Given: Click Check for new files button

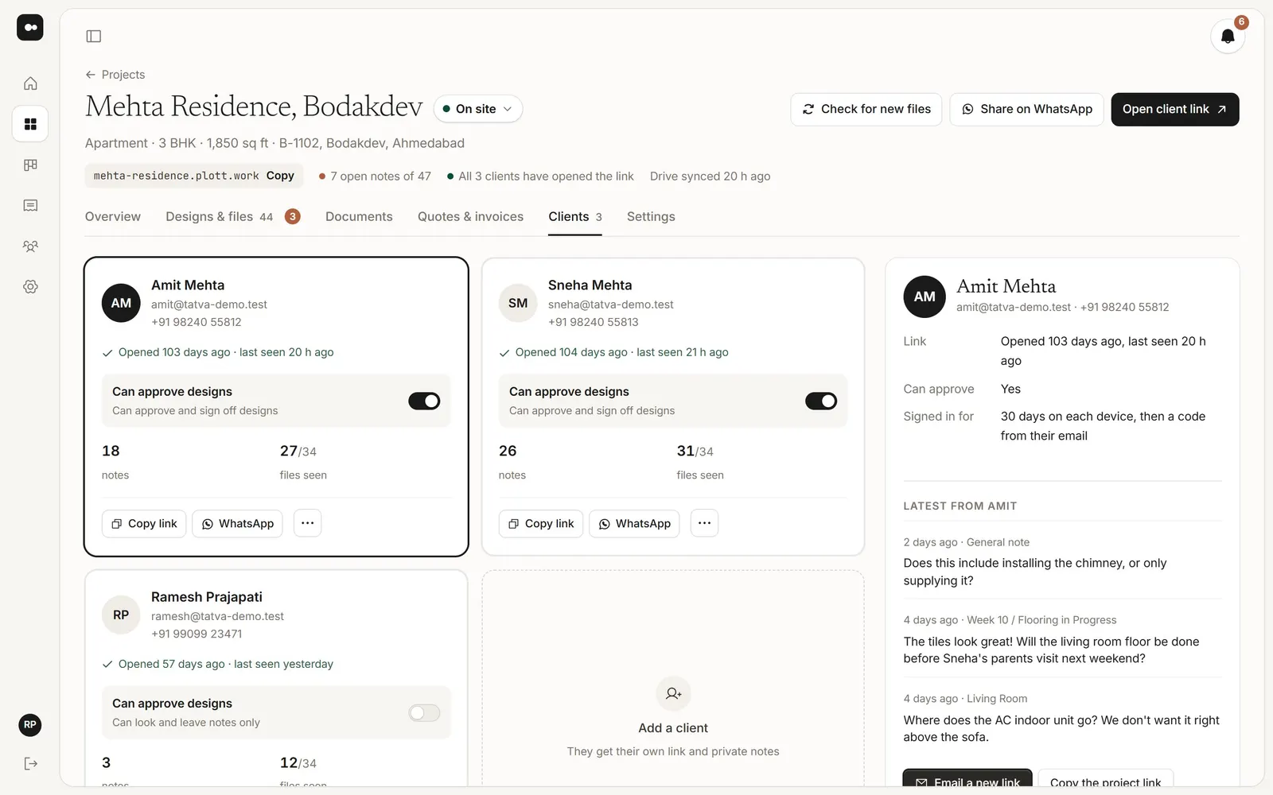Looking at the screenshot, I should tap(866, 109).
